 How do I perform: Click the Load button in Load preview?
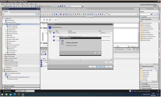click(x=100, y=67)
